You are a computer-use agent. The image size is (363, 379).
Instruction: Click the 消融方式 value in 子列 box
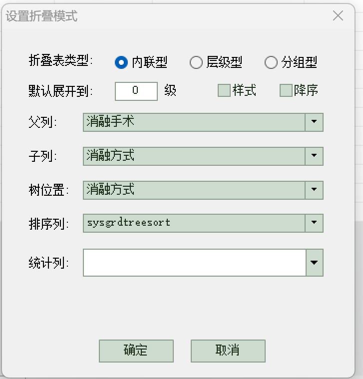pos(110,155)
